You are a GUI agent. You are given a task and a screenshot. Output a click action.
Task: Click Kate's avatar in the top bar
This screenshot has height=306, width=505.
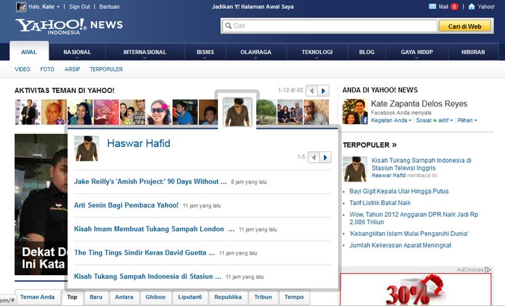(x=21, y=7)
